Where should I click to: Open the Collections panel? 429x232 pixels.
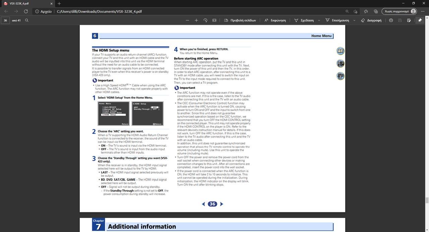(x=376, y=11)
